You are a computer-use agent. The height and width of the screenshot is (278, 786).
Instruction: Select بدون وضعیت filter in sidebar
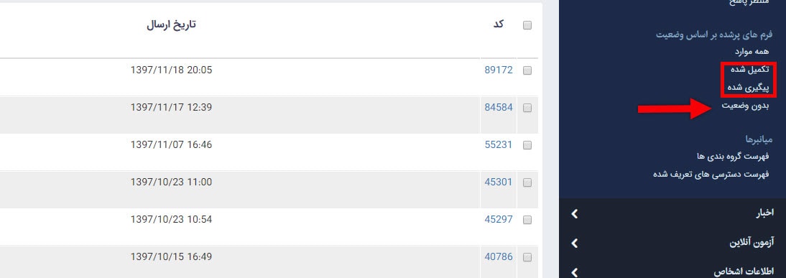pos(745,106)
